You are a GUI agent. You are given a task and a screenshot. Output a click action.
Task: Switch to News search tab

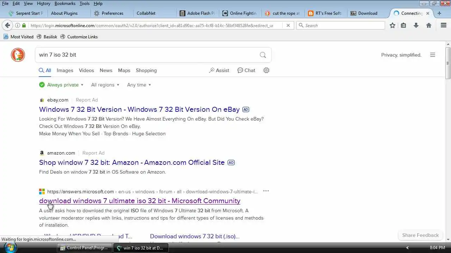point(106,70)
